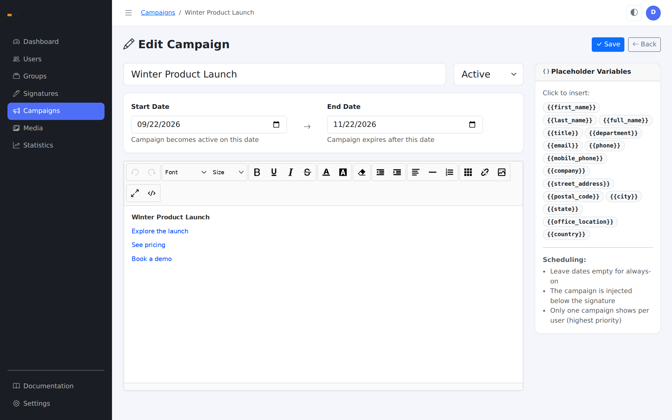
Task: Open the text alignment tool
Action: click(x=416, y=172)
